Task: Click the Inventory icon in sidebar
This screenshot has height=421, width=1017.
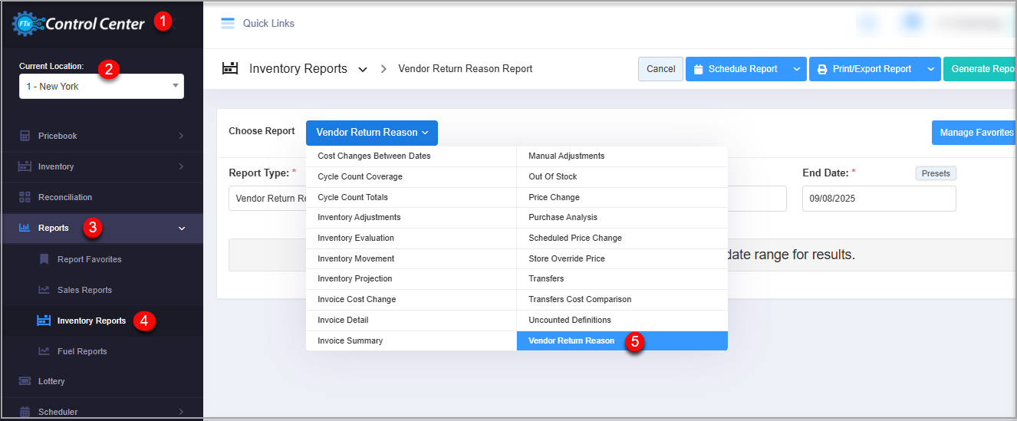Action: pyautogui.click(x=25, y=166)
